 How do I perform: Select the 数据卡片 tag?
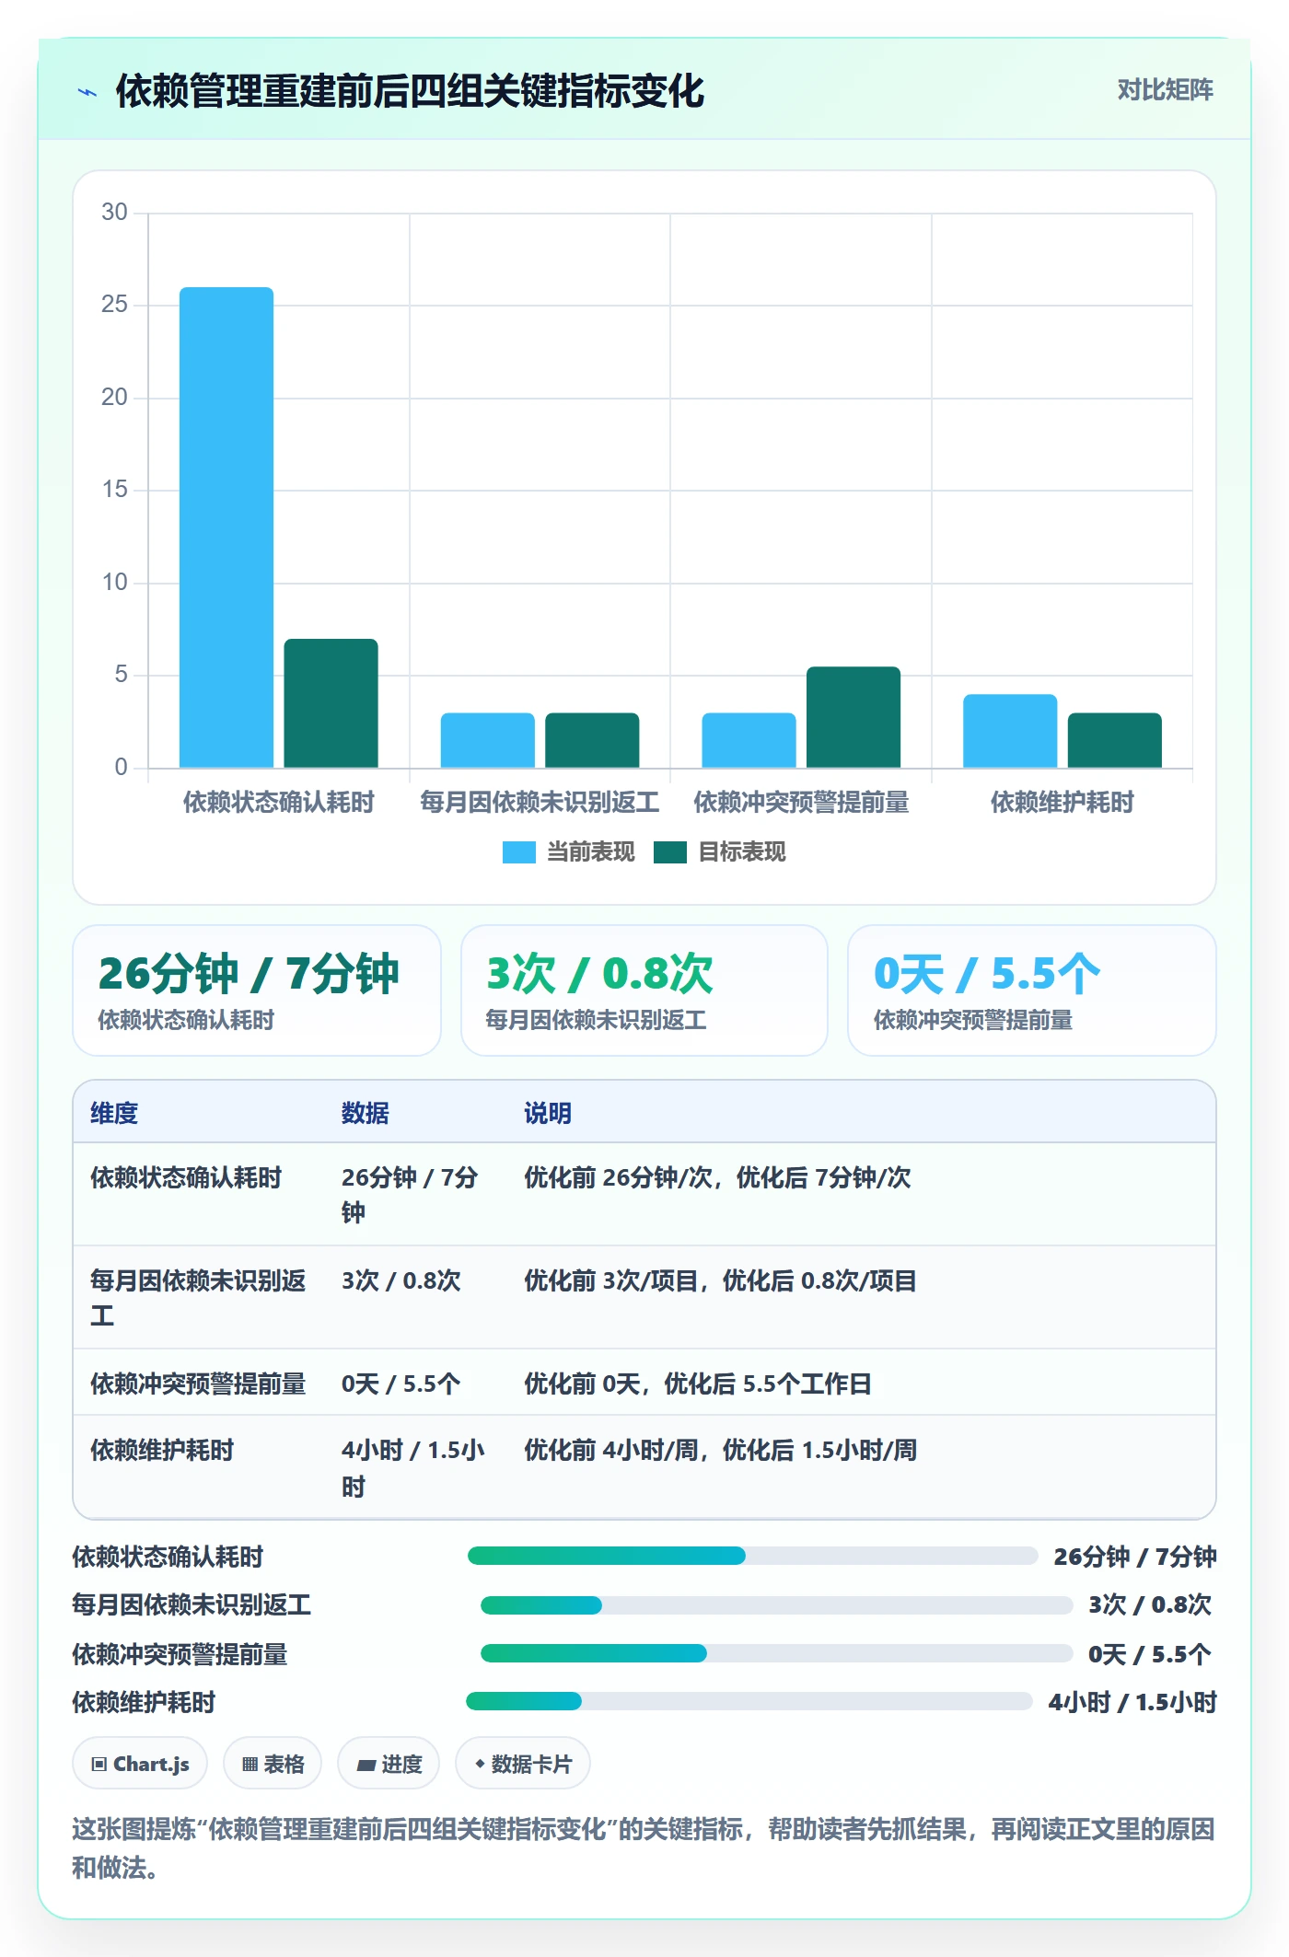(523, 1764)
